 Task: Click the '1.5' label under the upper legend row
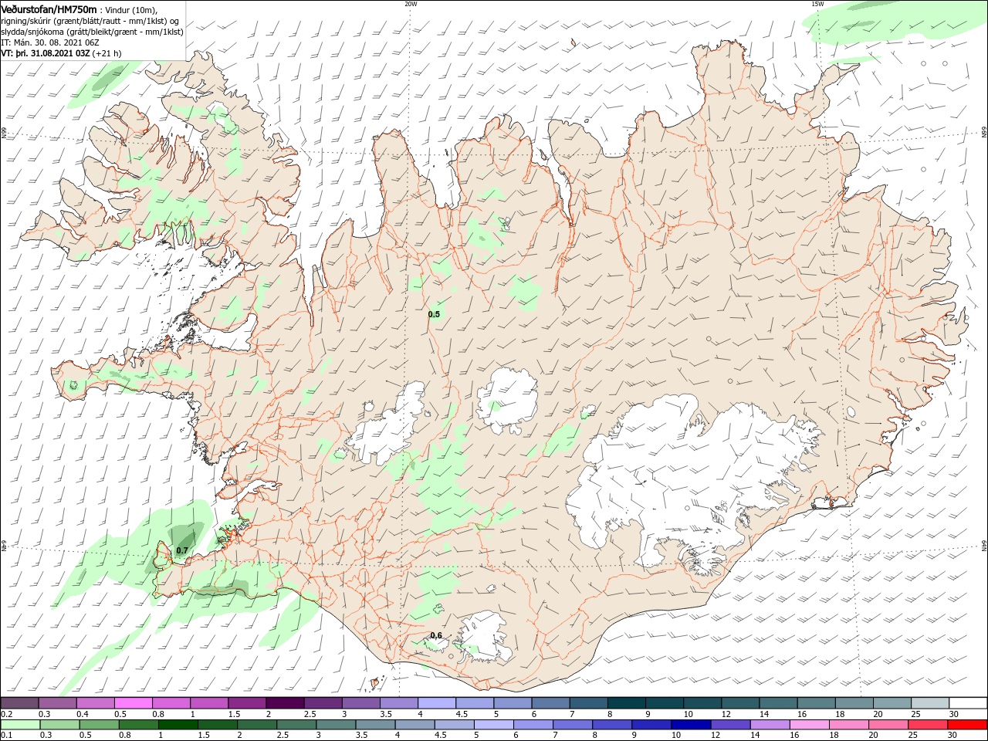234,714
